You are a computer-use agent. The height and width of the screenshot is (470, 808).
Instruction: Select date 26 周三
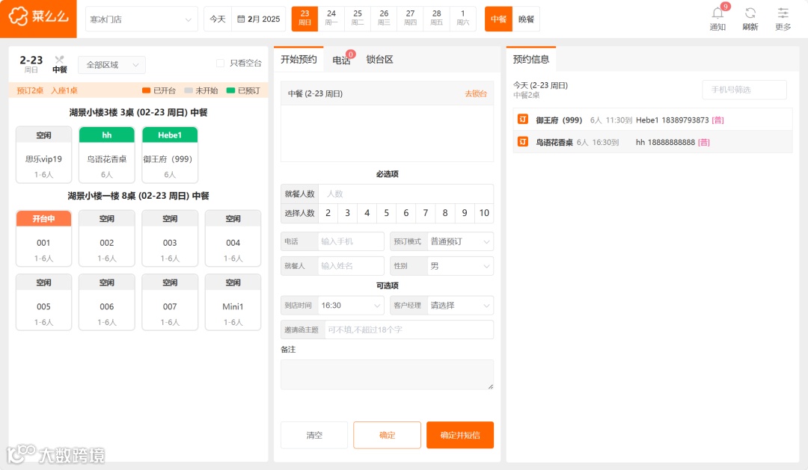coord(384,19)
